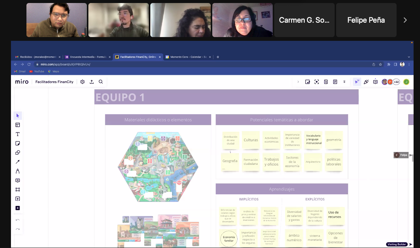This screenshot has height=248, width=420.
Task: Open the Chrome three-dot menu
Action: click(409, 64)
